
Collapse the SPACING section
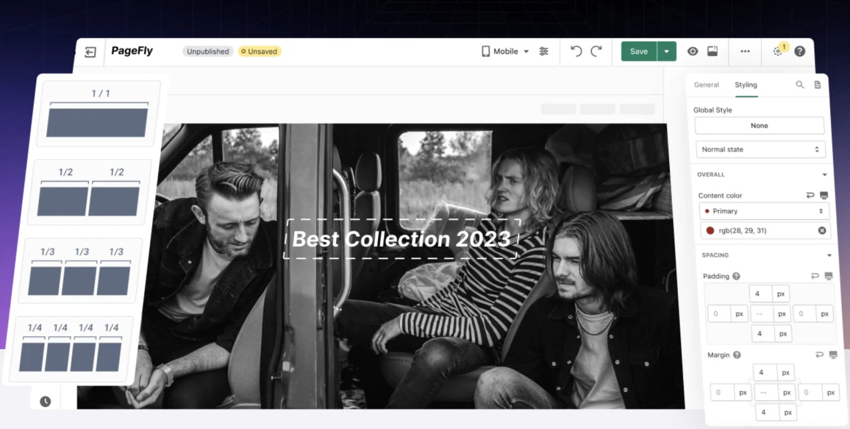tap(829, 255)
